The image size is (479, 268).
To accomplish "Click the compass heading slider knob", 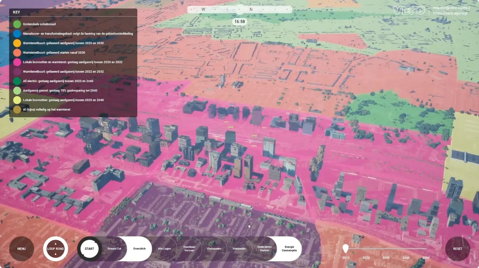I will 240,9.
